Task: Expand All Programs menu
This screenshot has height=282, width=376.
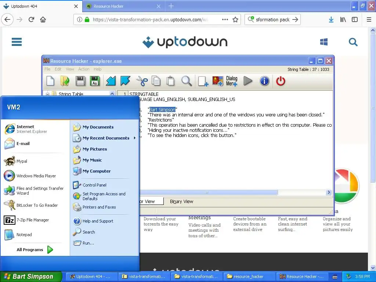Action: (35, 250)
